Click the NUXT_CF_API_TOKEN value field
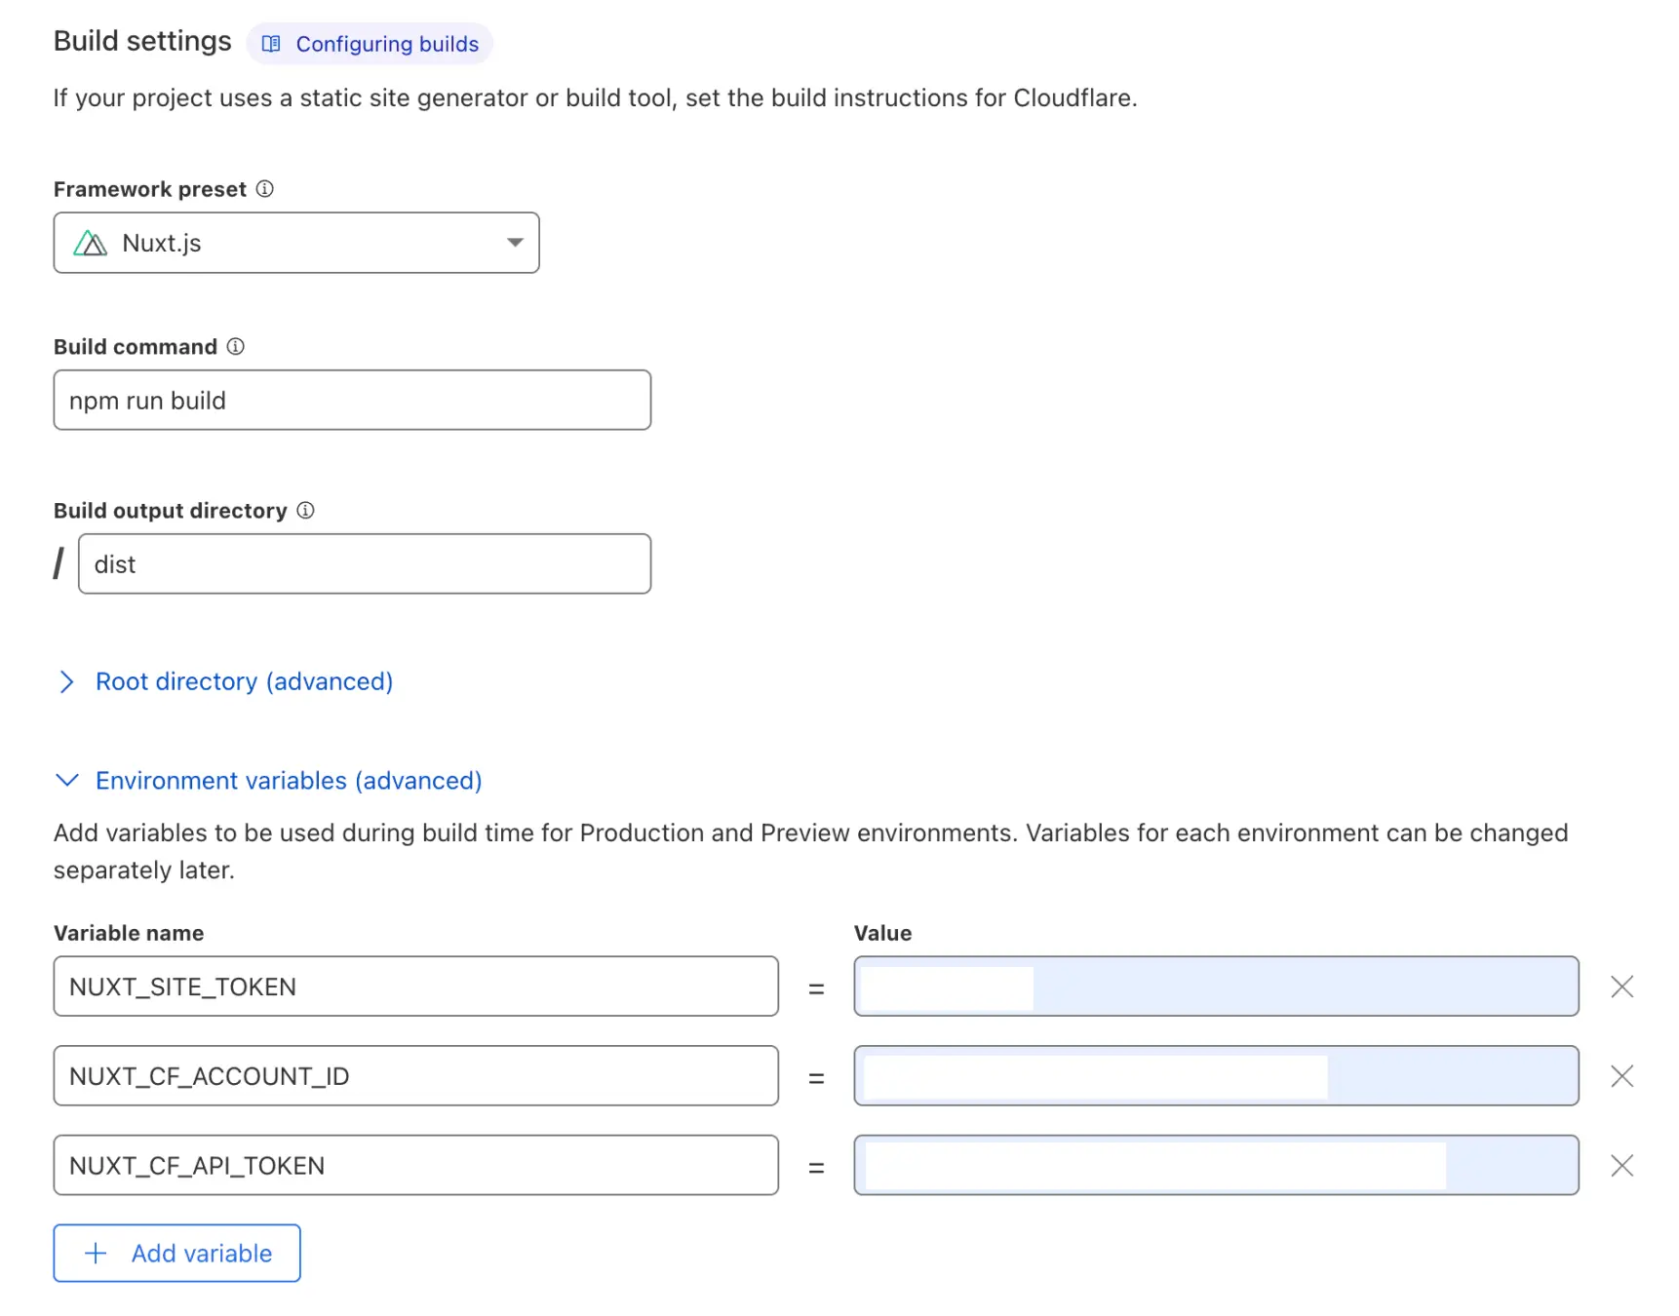This screenshot has height=1316, width=1679. tap(1216, 1166)
